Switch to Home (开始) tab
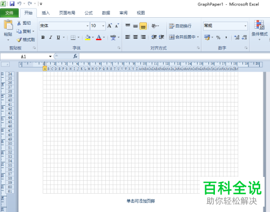Image resolution: width=270 pixels, height=212 pixels. [x=29, y=13]
